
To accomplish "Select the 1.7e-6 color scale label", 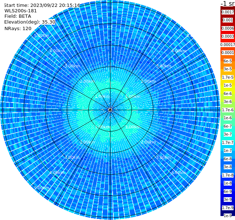I will pyautogui.click(x=228, y=110).
